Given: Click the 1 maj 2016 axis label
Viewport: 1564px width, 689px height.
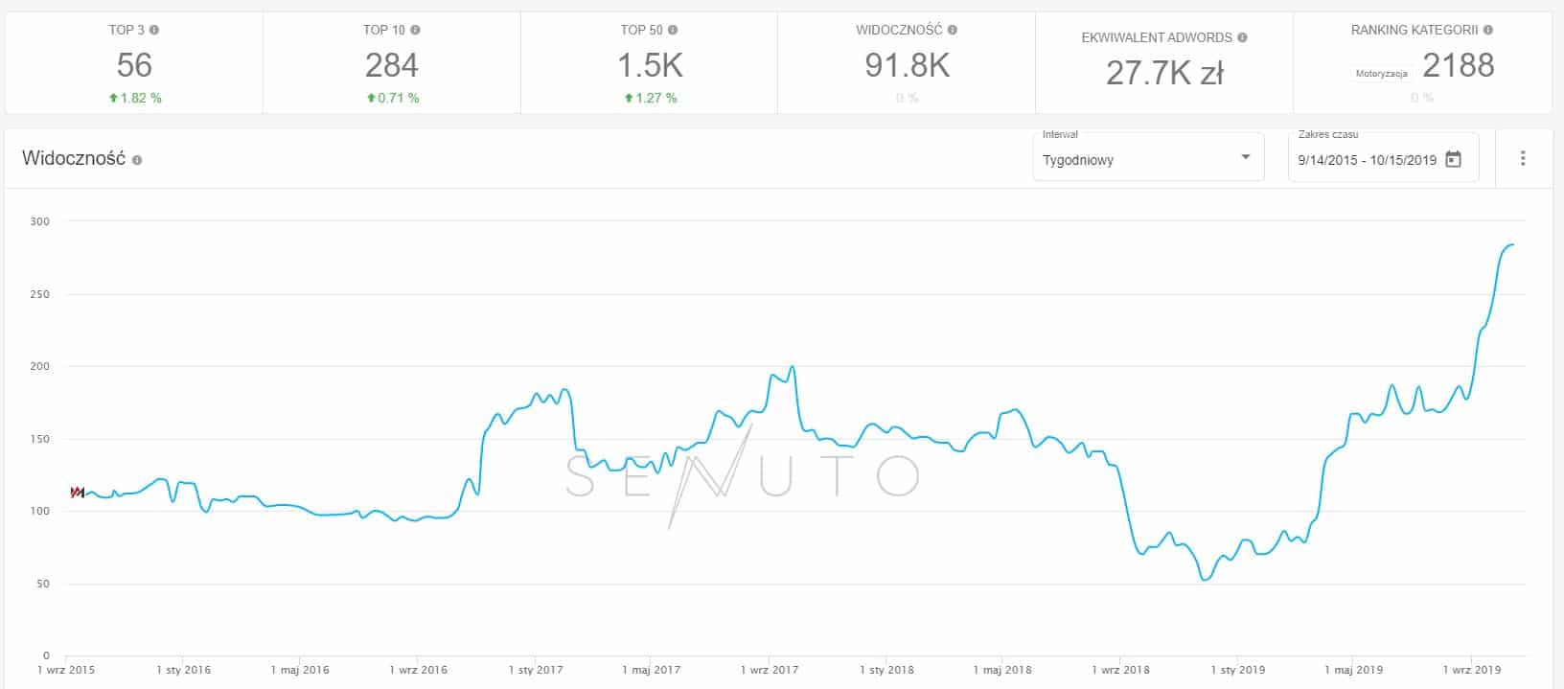Looking at the screenshot, I should click(x=300, y=670).
